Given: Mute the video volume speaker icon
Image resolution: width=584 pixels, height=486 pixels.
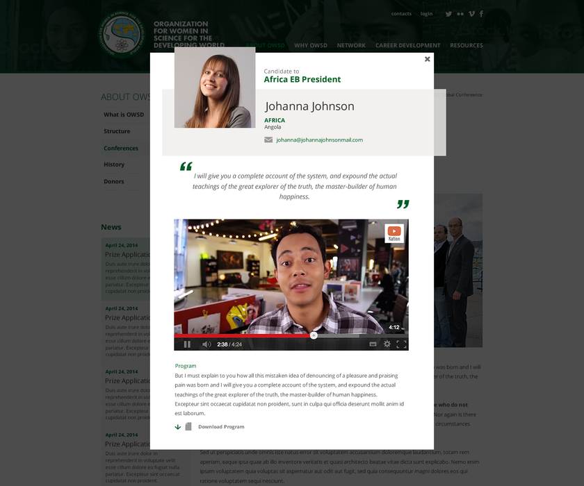Looking at the screenshot, I should pos(206,344).
